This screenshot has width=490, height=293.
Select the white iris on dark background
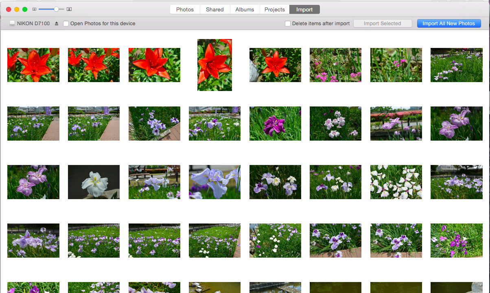coord(94,182)
